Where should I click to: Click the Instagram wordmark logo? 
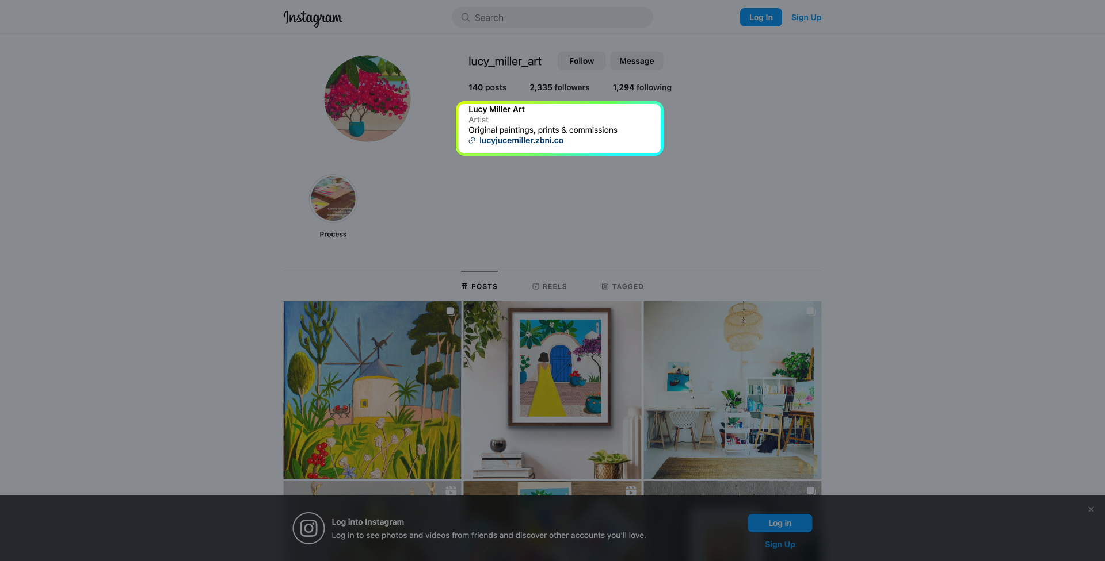313,18
